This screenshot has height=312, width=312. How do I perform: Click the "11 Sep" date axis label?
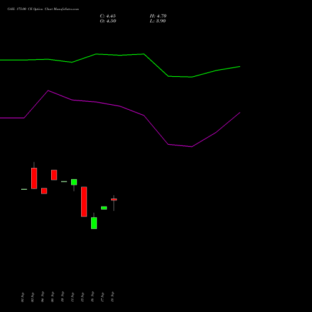coord(72,297)
